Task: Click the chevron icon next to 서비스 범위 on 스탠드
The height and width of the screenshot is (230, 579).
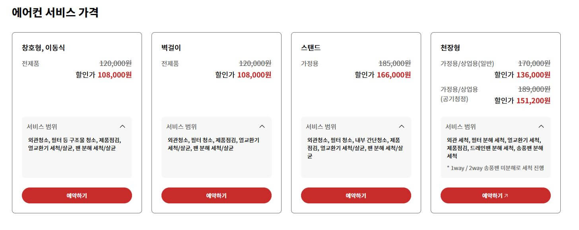Action: [x=402, y=126]
